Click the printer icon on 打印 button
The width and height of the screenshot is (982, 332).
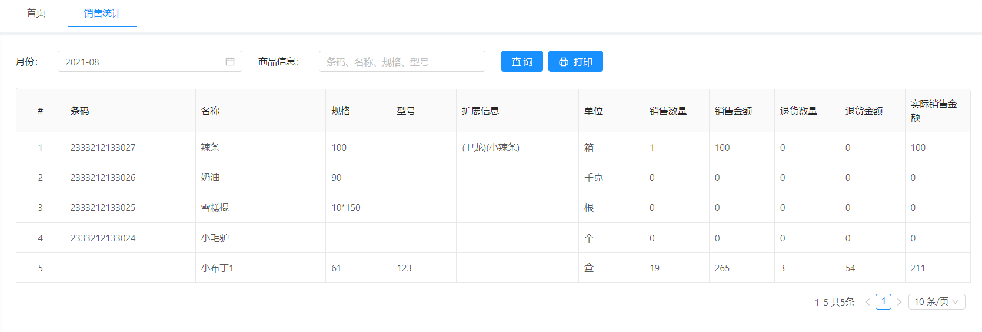(563, 62)
